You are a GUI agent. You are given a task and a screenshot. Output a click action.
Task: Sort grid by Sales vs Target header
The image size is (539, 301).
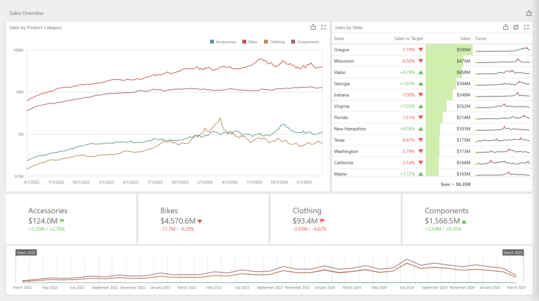click(x=408, y=38)
